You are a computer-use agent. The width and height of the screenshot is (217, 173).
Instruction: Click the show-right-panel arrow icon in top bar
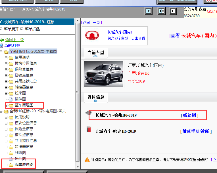point(148,11)
